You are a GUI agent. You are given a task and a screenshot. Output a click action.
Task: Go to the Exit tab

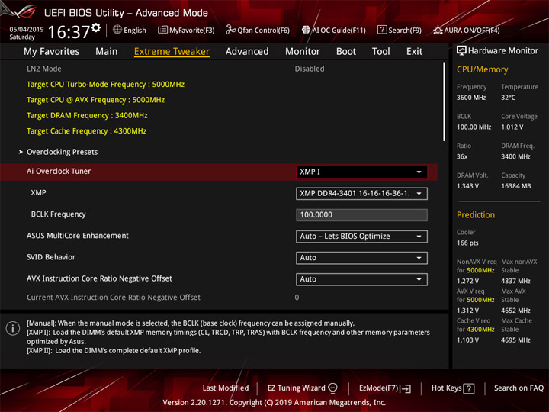click(x=415, y=52)
